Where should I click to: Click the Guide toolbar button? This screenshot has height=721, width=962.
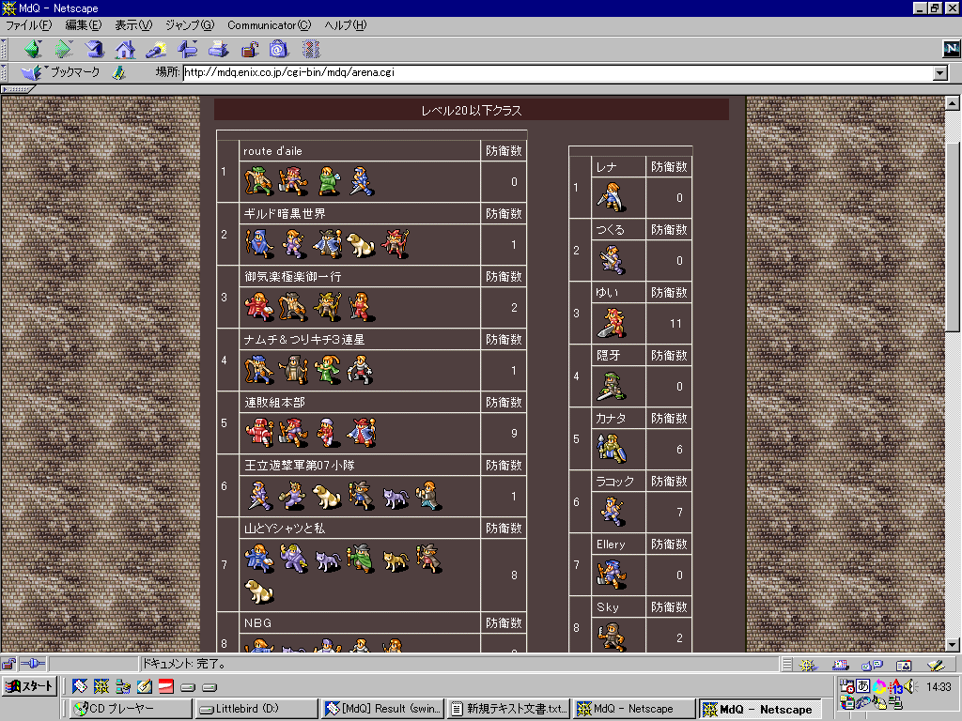tap(187, 49)
